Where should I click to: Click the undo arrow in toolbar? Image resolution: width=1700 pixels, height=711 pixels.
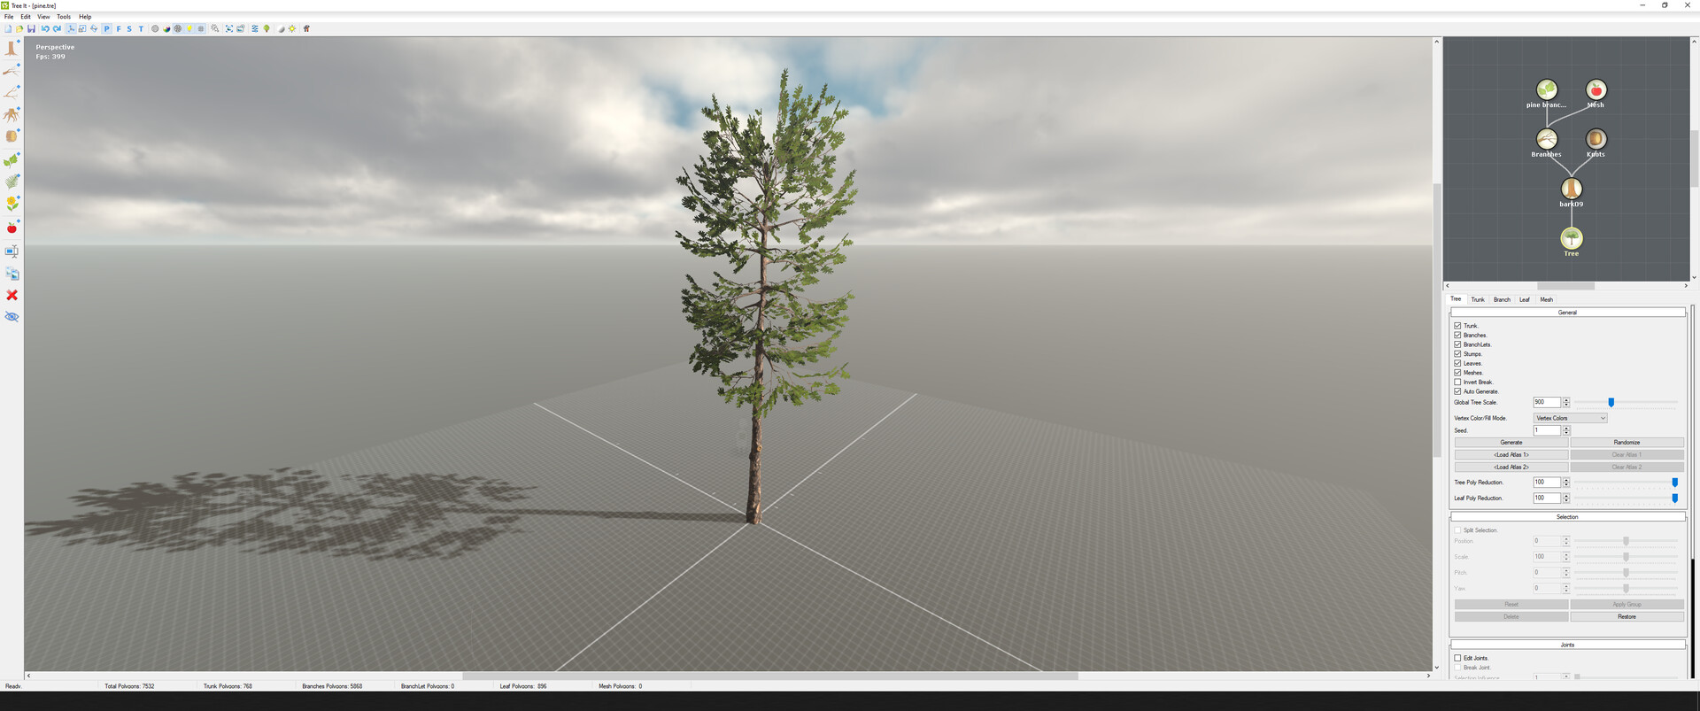coord(45,28)
